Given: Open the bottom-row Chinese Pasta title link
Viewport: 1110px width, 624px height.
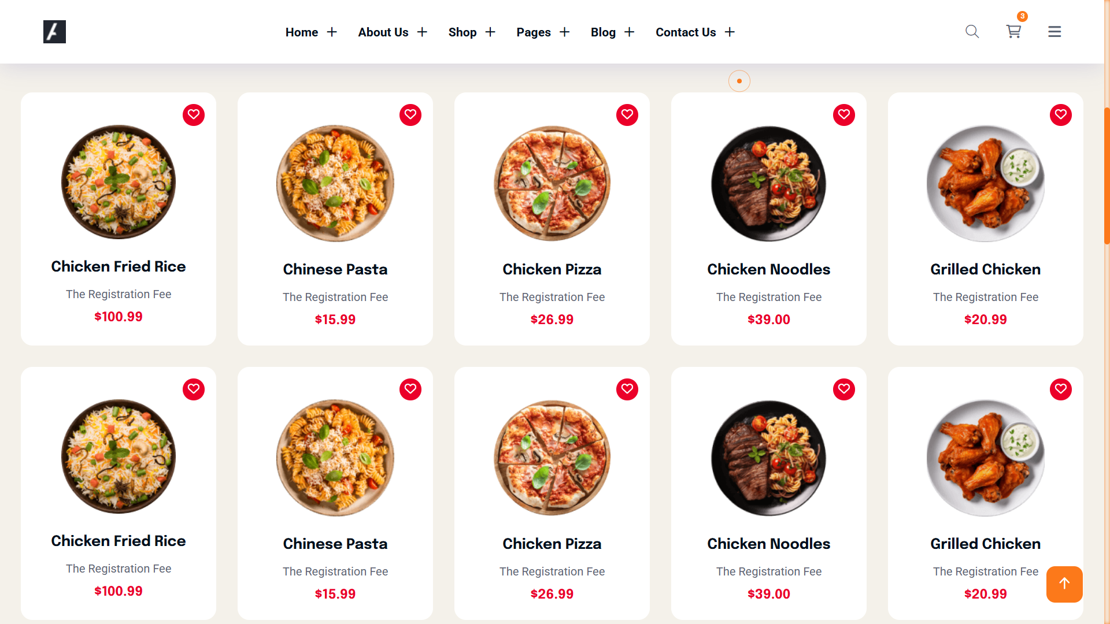Looking at the screenshot, I should (335, 544).
